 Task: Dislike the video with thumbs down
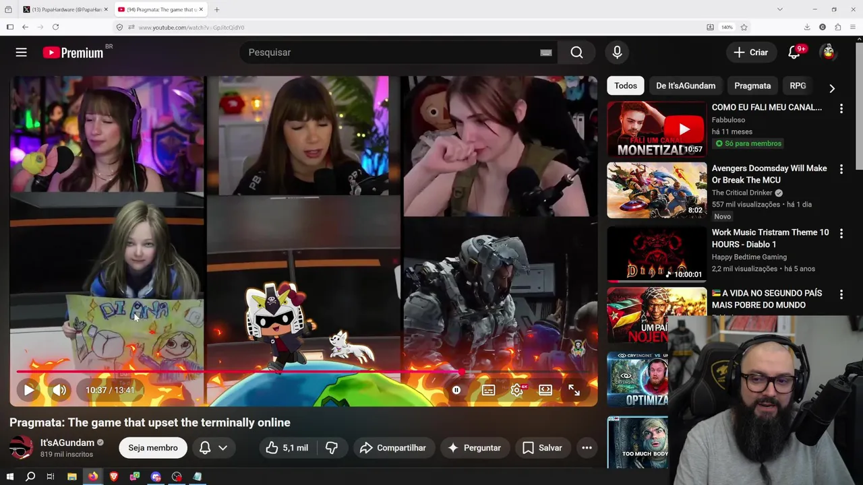point(332,448)
